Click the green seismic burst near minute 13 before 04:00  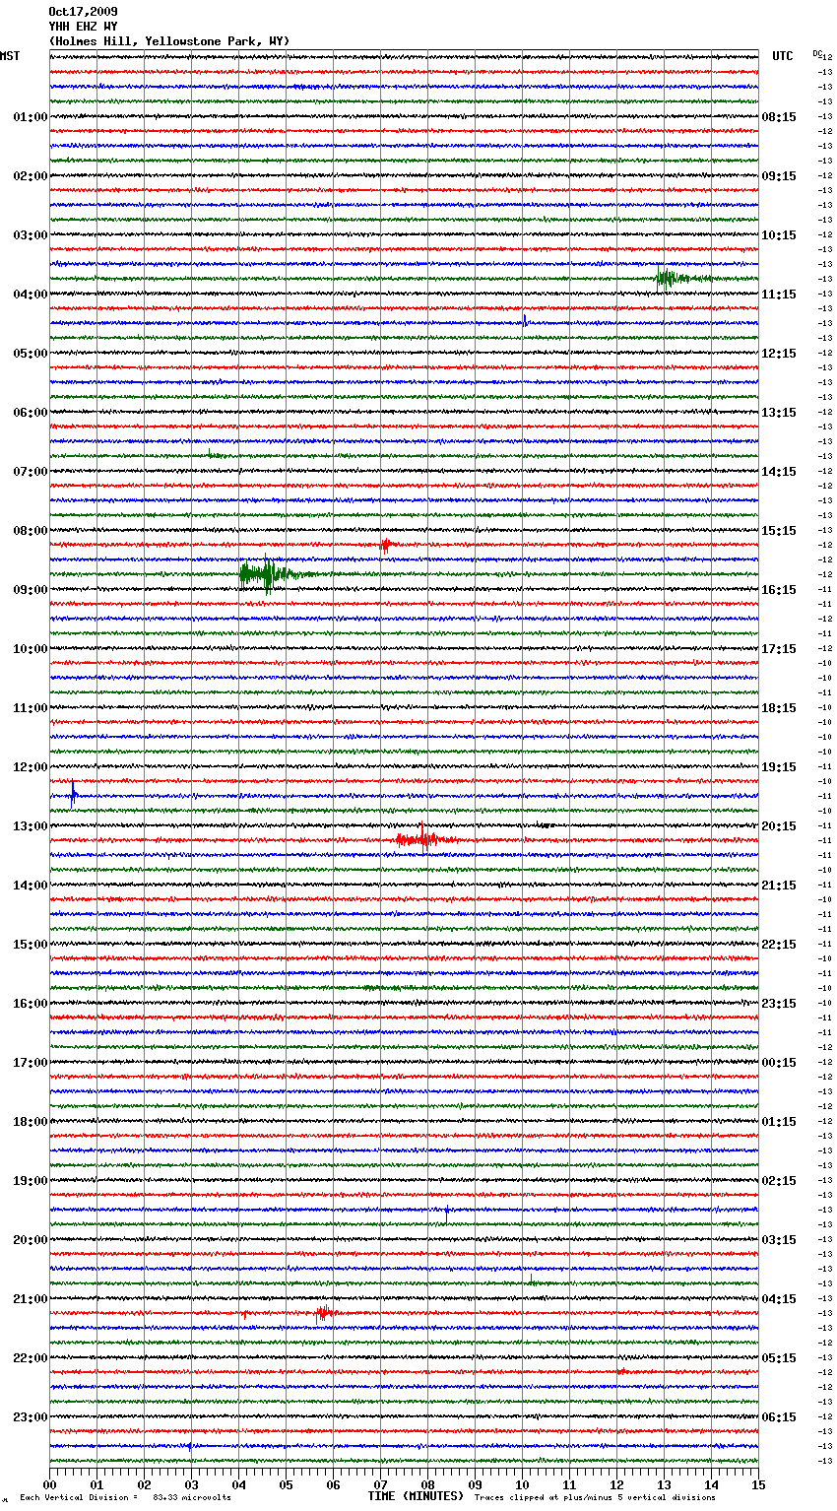pyautogui.click(x=679, y=279)
